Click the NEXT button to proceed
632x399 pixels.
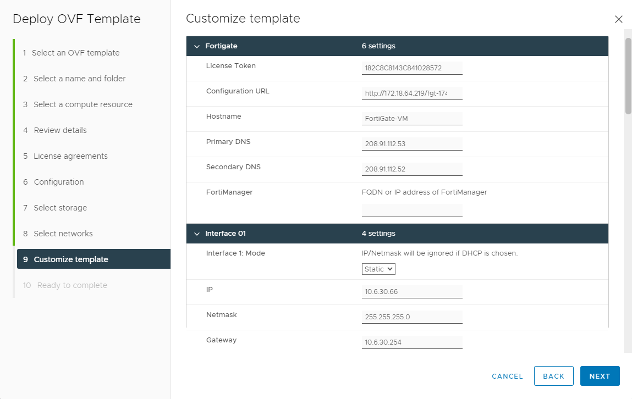click(600, 376)
